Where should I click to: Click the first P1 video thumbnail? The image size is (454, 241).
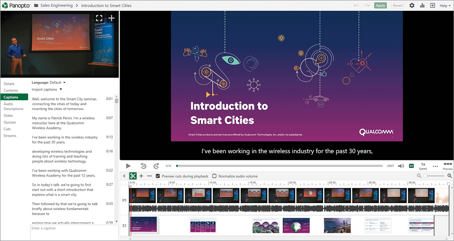tap(143, 195)
